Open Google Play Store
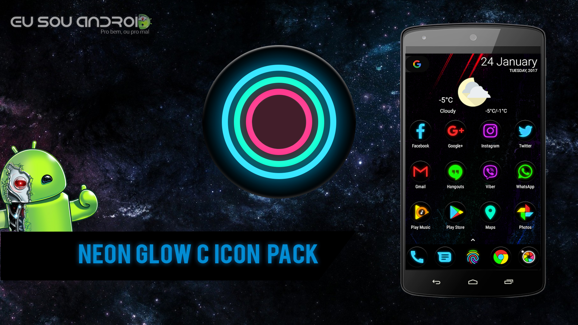Viewport: 578px width, 325px height. click(456, 213)
